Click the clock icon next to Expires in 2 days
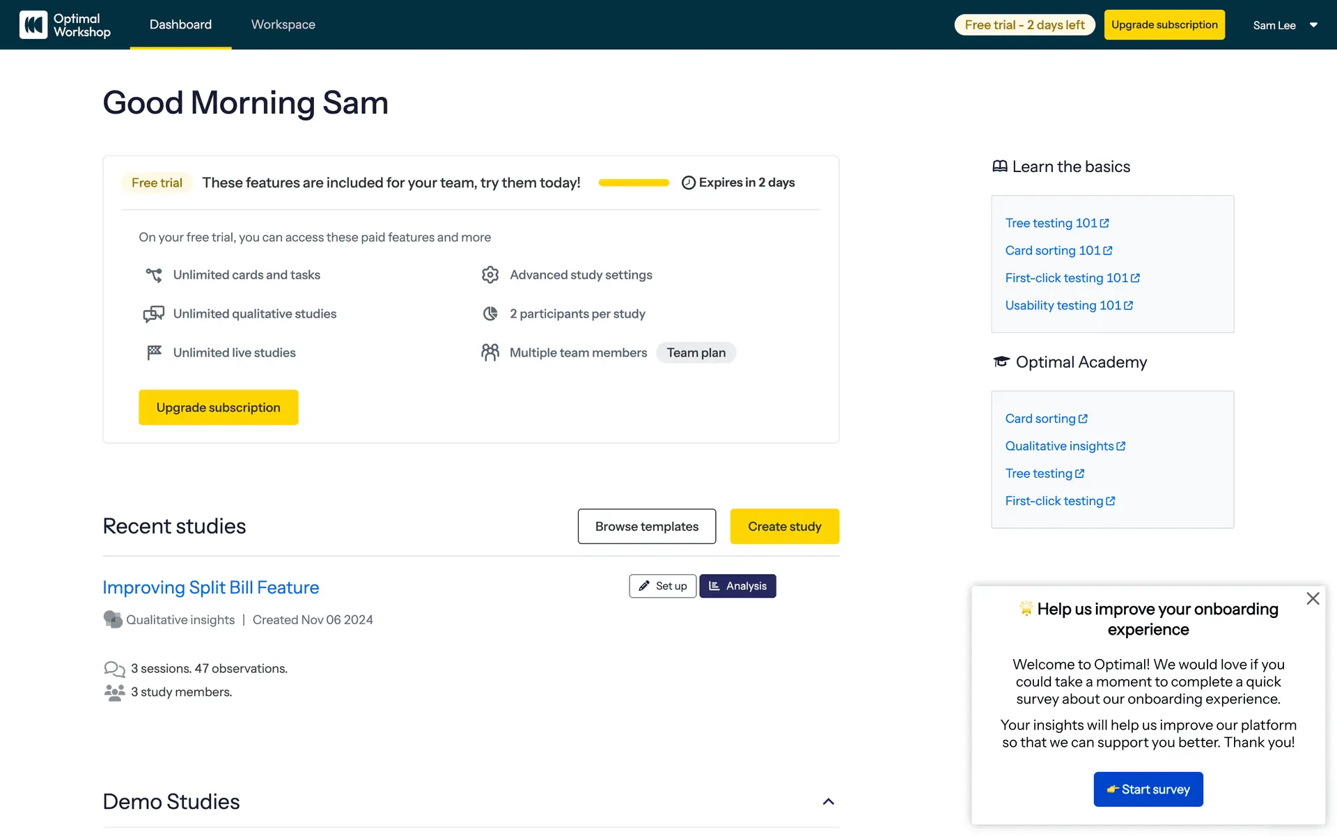Image resolution: width=1337 pixels, height=836 pixels. (688, 183)
